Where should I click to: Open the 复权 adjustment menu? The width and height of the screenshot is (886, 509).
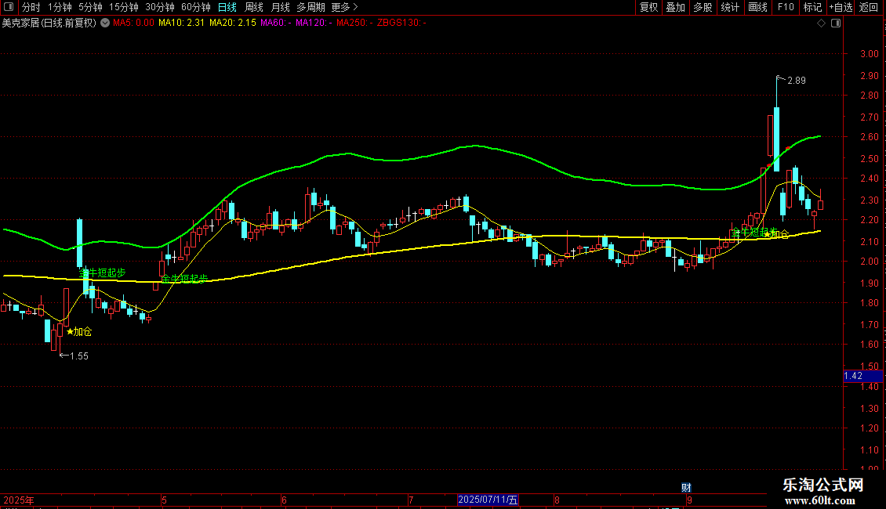648,7
